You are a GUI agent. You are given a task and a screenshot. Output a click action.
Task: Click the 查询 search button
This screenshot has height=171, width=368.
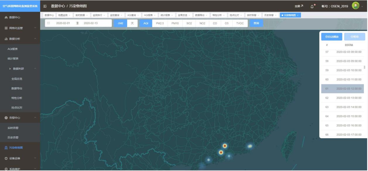256,23
